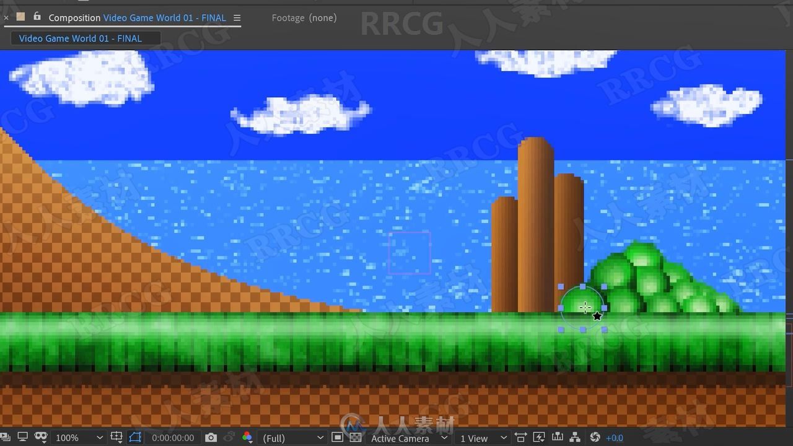
Task: Open the Timeline panel icon
Action: coord(557,437)
